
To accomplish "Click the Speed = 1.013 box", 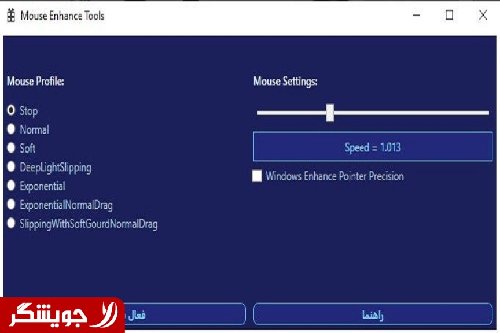I will click(373, 147).
